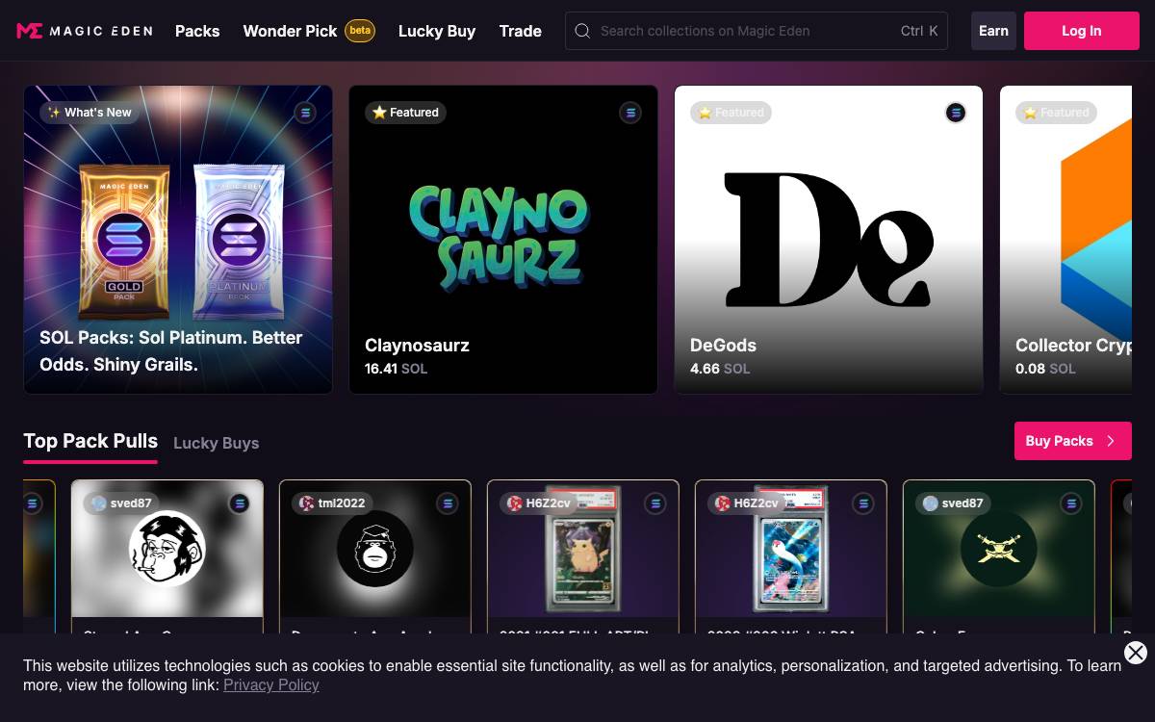Focus the search collections input field

(757, 31)
